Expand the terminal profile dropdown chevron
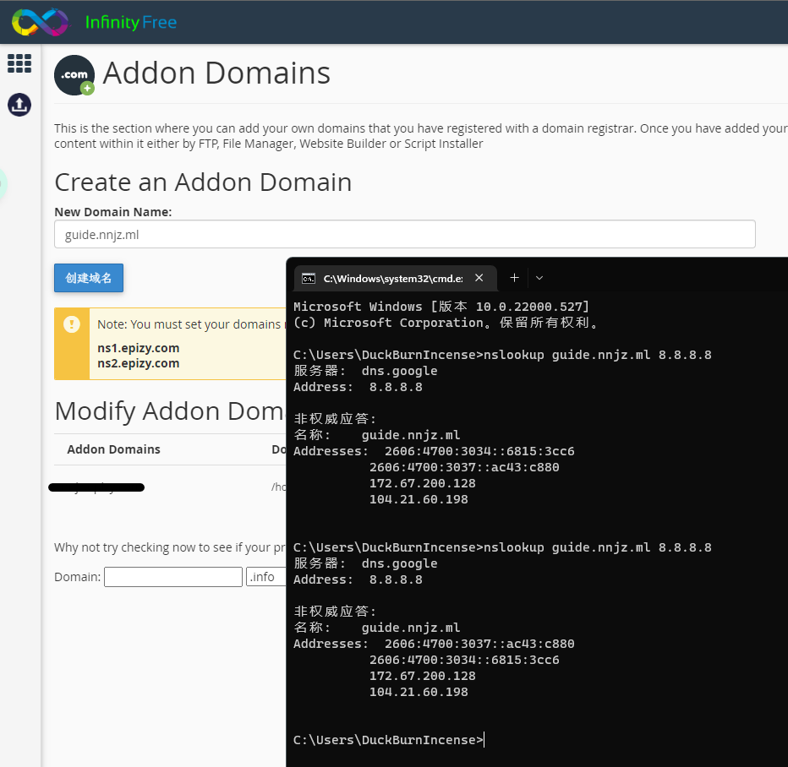 click(x=539, y=278)
